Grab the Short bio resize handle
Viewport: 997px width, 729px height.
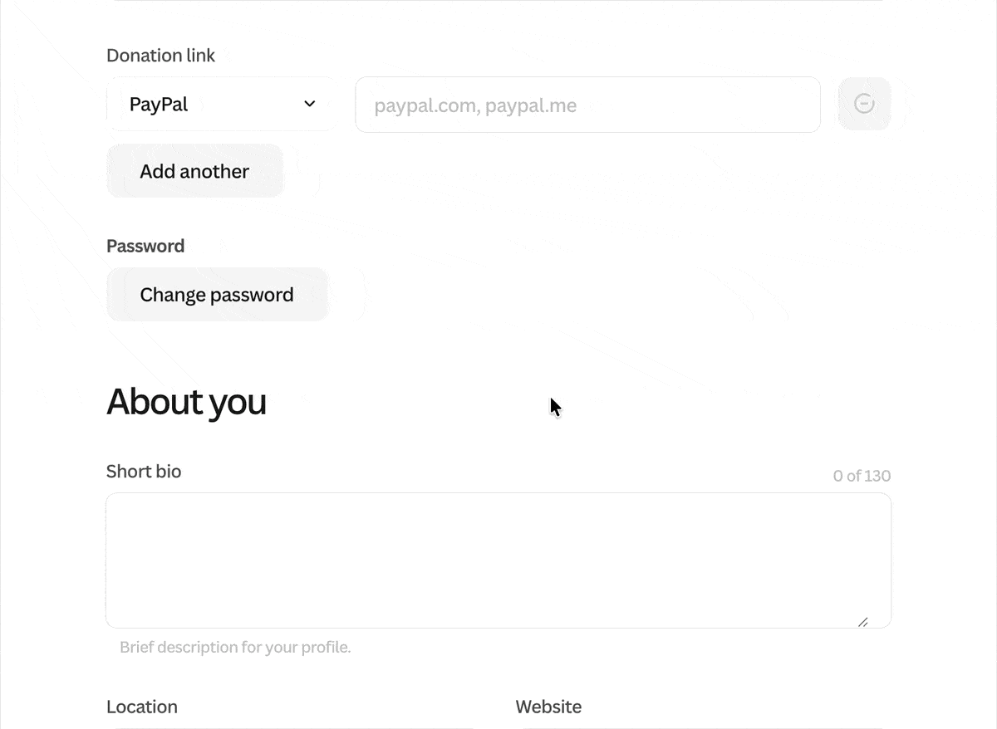click(862, 622)
